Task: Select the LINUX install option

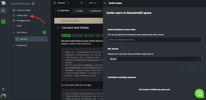Action: point(66,36)
